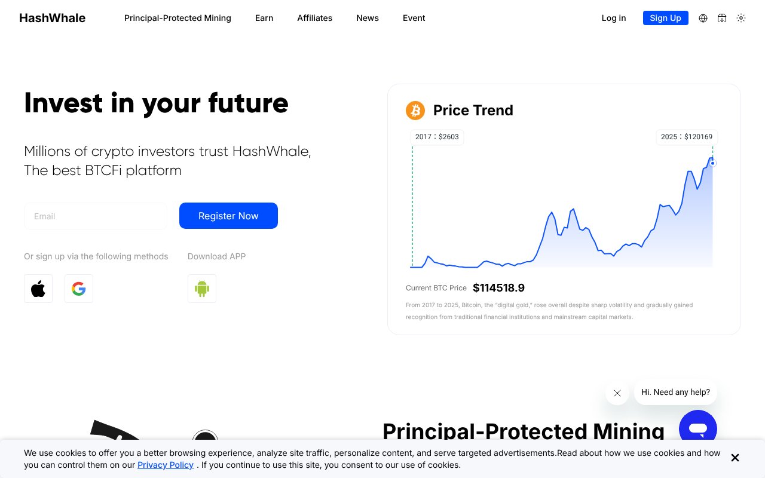
Task: Sign up with the Google icon
Action: [x=78, y=289]
